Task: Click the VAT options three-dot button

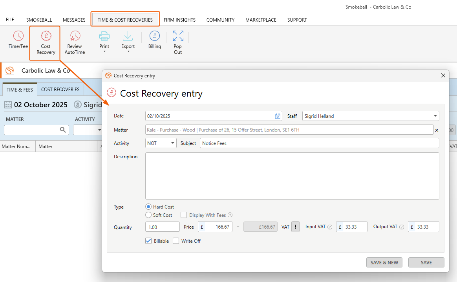Action: (296, 227)
